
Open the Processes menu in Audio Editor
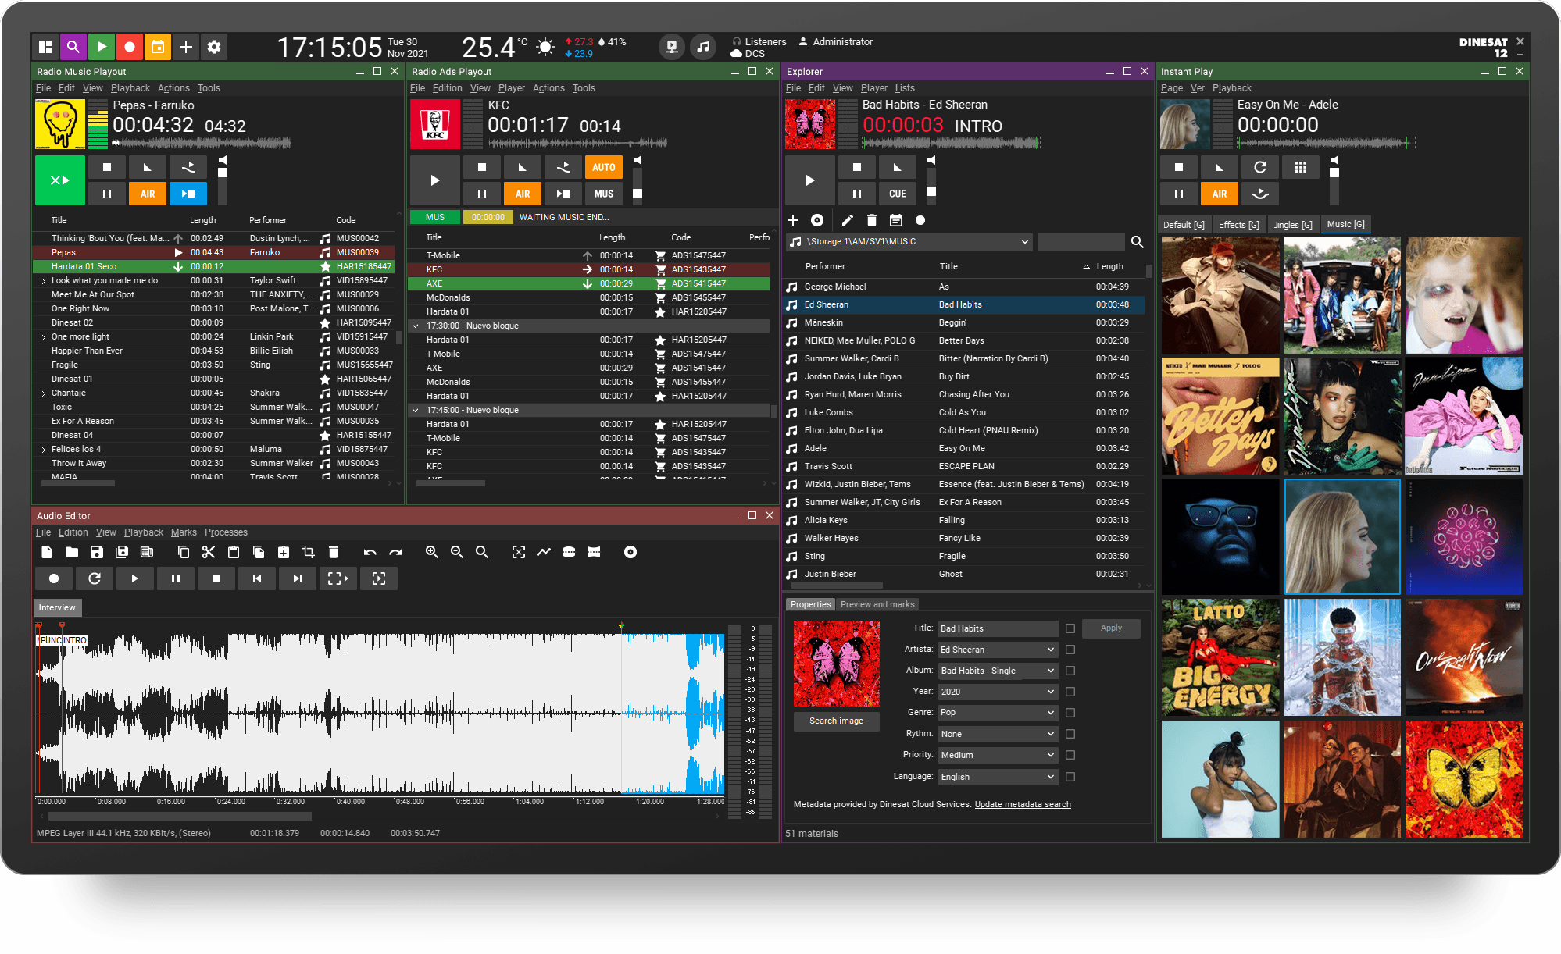(226, 532)
